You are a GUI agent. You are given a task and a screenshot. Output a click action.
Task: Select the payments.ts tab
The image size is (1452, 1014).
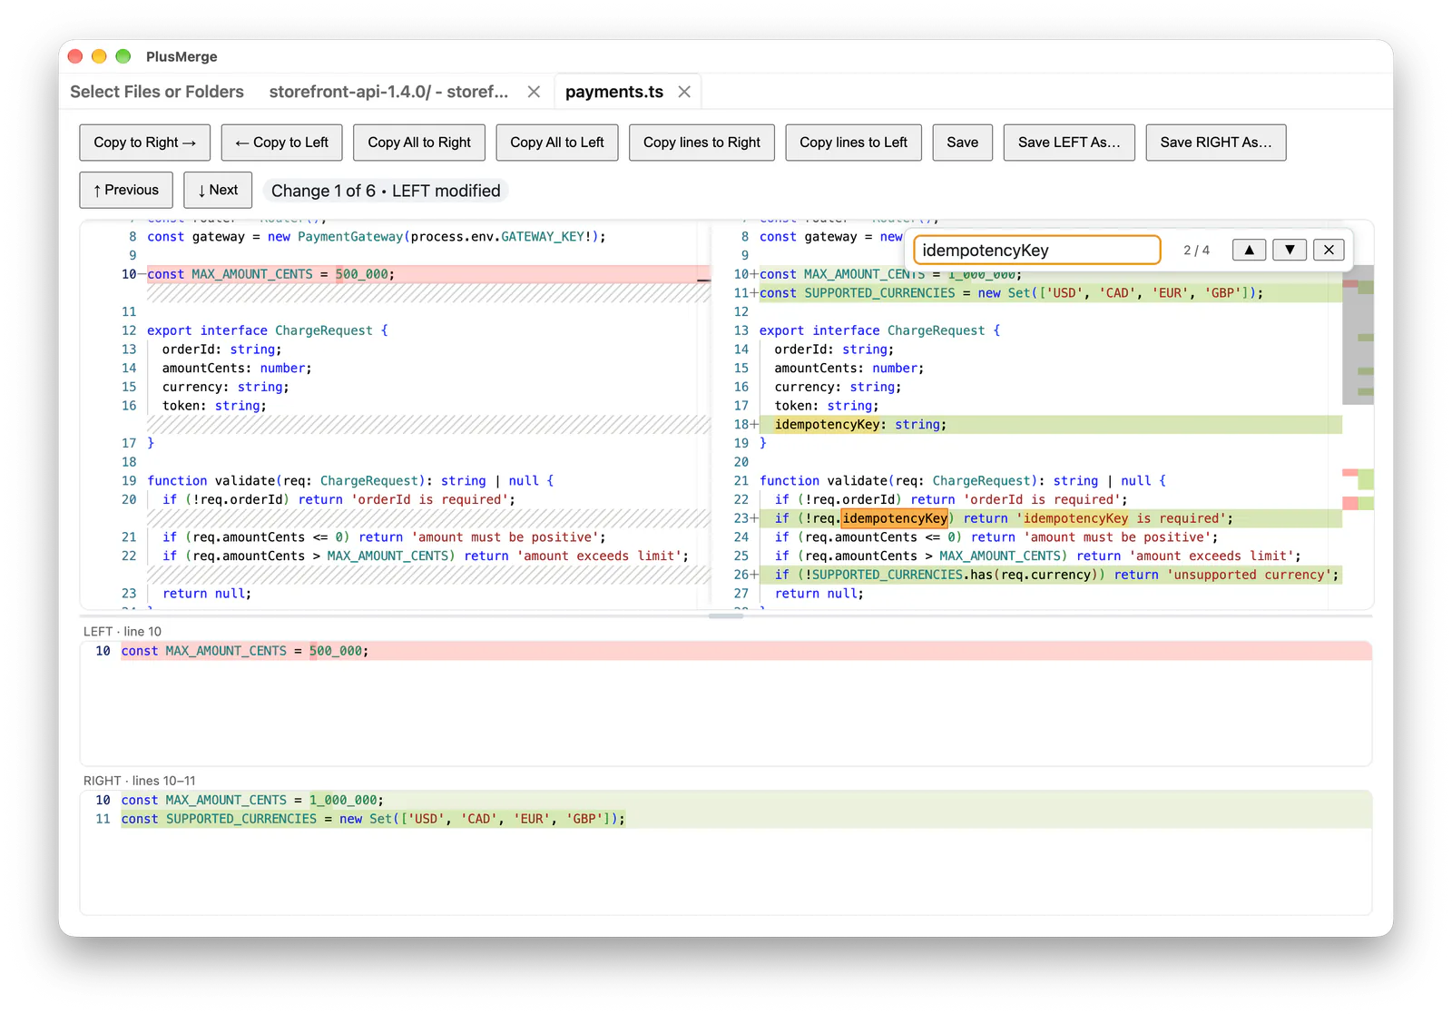click(614, 92)
